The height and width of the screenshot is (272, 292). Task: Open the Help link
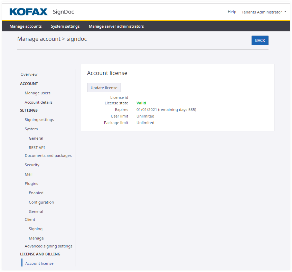232,12
